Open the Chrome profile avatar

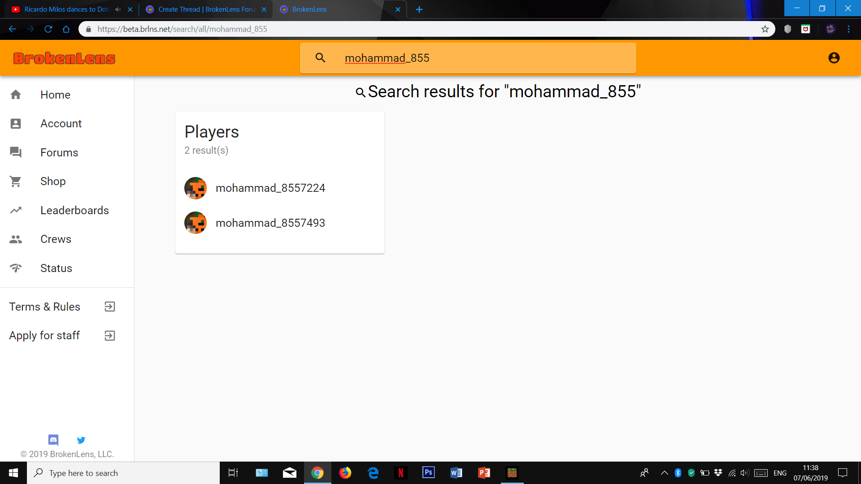click(x=831, y=29)
